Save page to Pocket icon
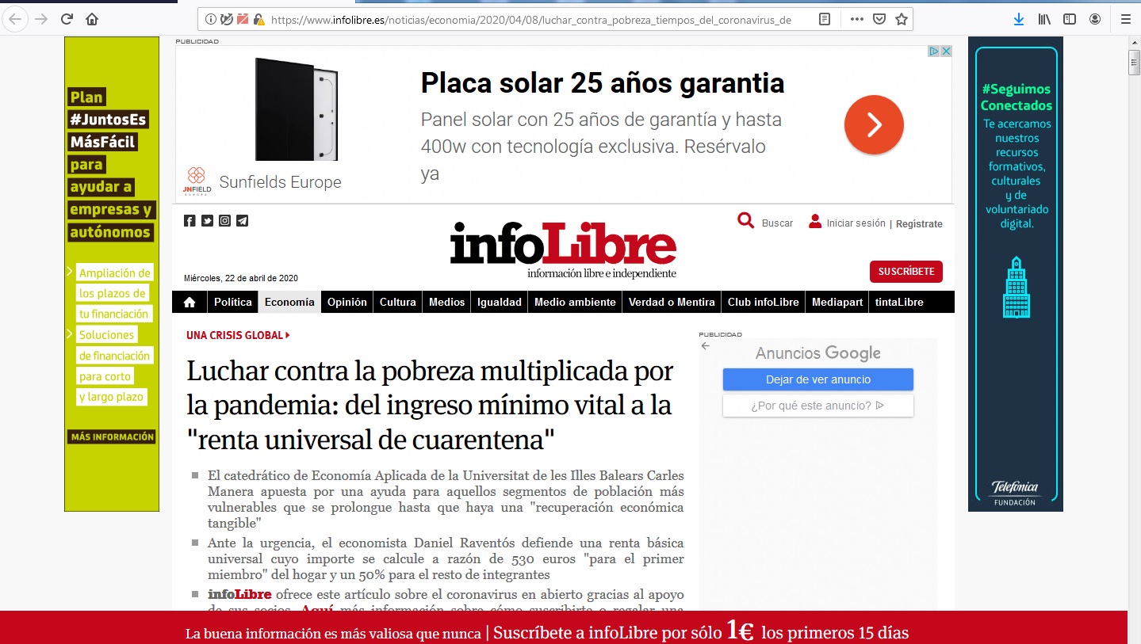The height and width of the screenshot is (644, 1141). (x=879, y=19)
